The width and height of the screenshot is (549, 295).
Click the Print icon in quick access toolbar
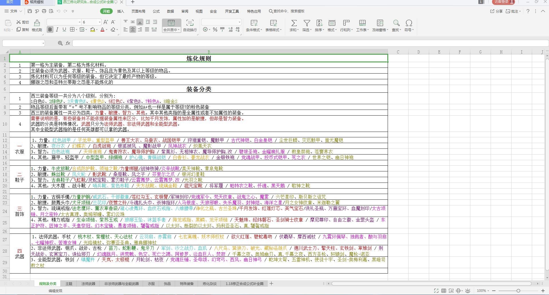(x=44, y=11)
